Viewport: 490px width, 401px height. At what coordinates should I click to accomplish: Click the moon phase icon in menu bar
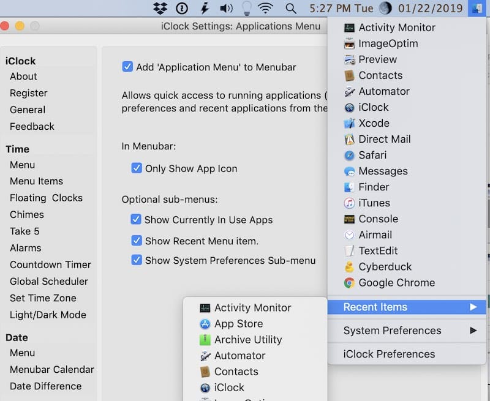[x=385, y=8]
